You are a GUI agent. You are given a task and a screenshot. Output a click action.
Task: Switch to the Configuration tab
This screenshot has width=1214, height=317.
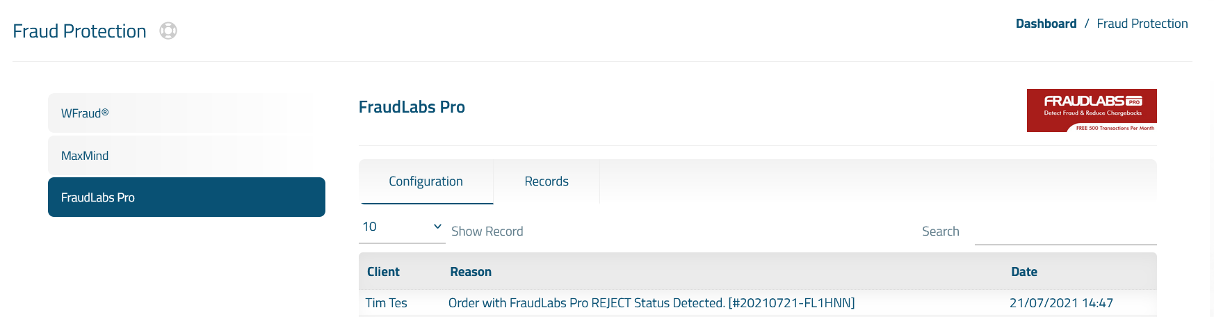click(426, 181)
